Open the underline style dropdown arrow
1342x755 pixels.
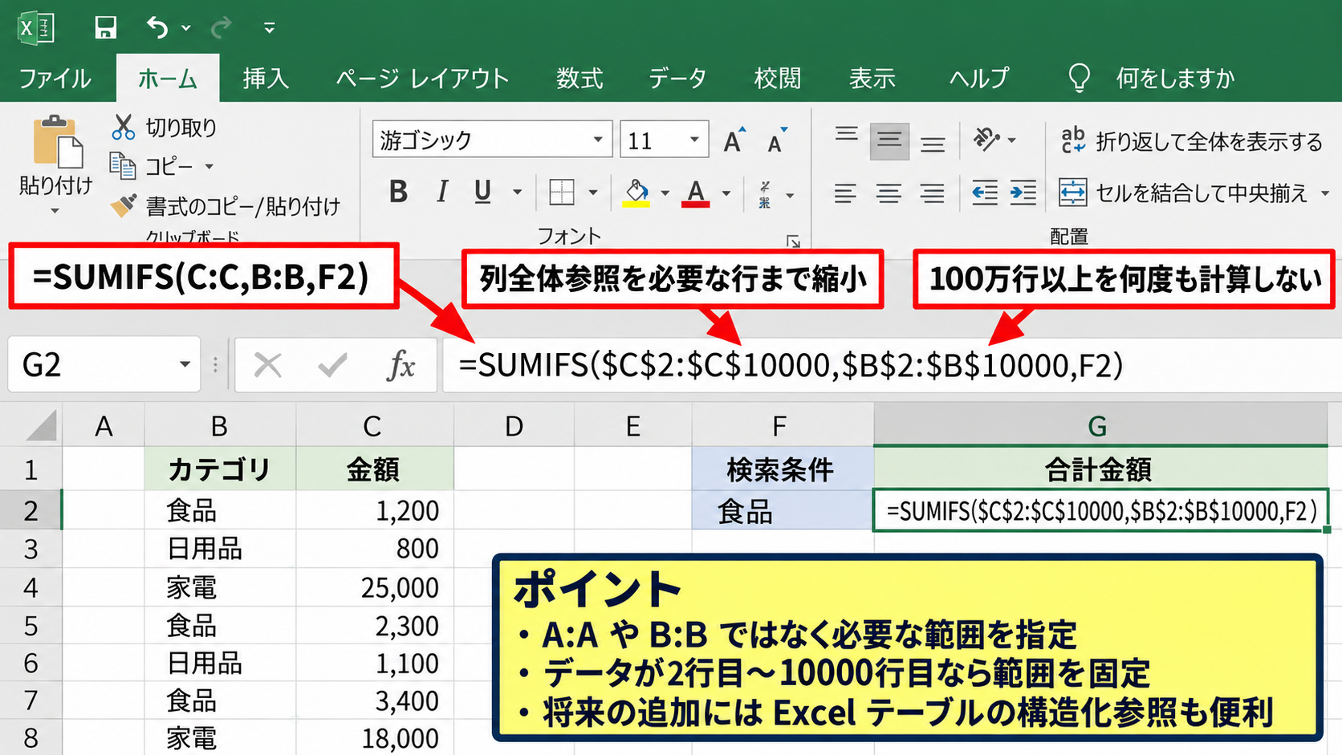(518, 193)
